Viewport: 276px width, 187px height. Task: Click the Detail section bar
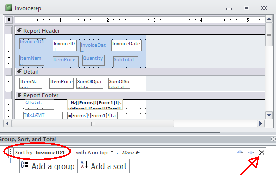(x=140, y=72)
